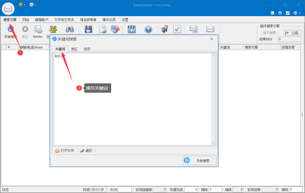Expand the info icon dropdown arrow
Viewport: 305px width, 193px height.
[299, 13]
